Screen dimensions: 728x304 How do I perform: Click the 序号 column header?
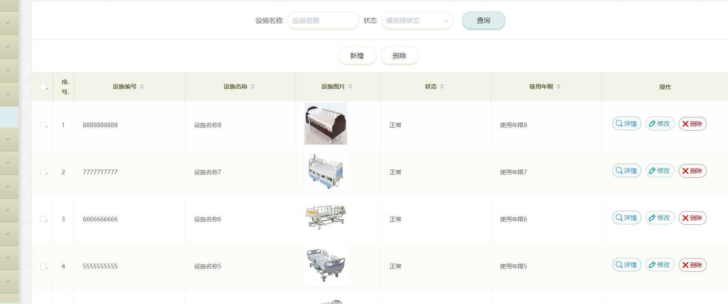pos(65,87)
